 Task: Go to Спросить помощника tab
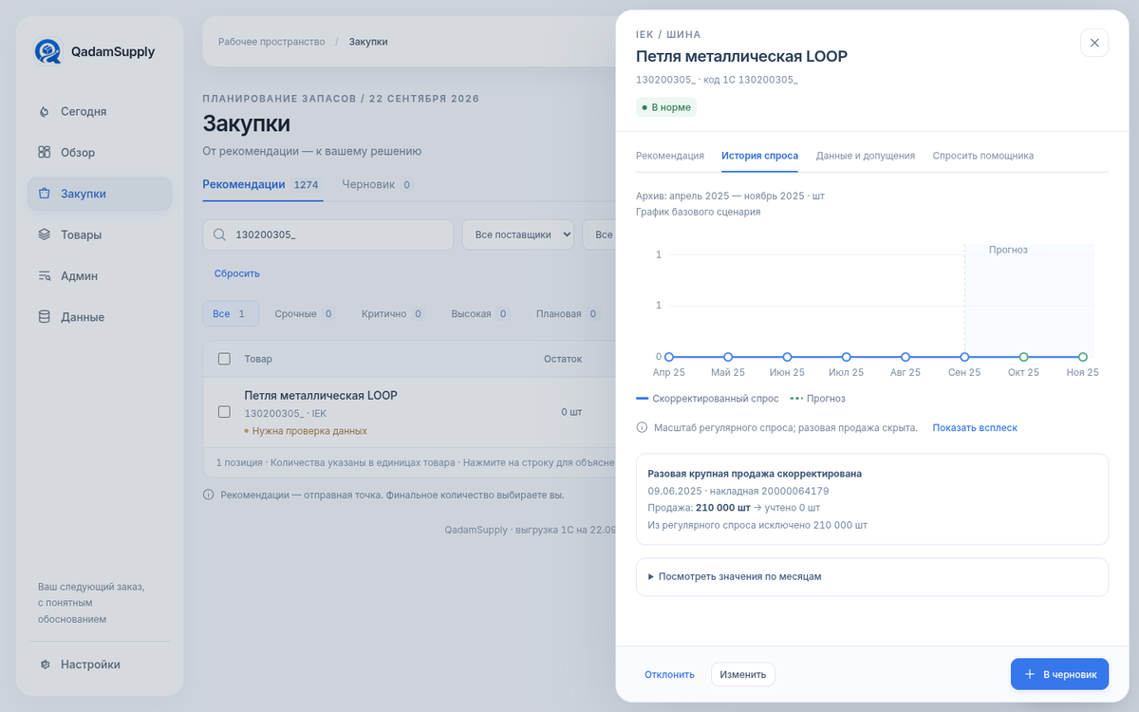(982, 156)
